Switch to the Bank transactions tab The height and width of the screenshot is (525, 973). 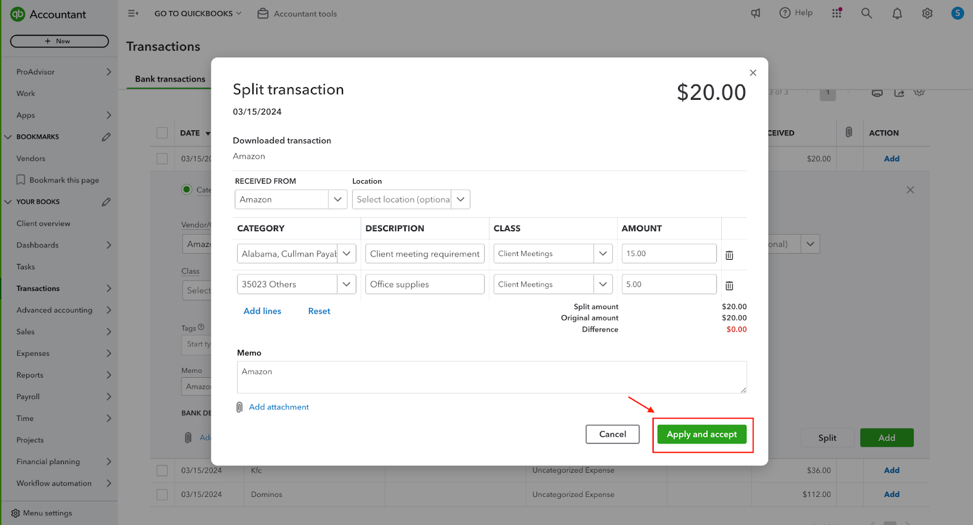[x=170, y=79]
